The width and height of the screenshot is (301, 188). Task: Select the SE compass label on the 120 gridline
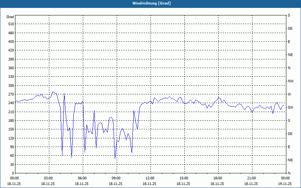tap(290, 134)
